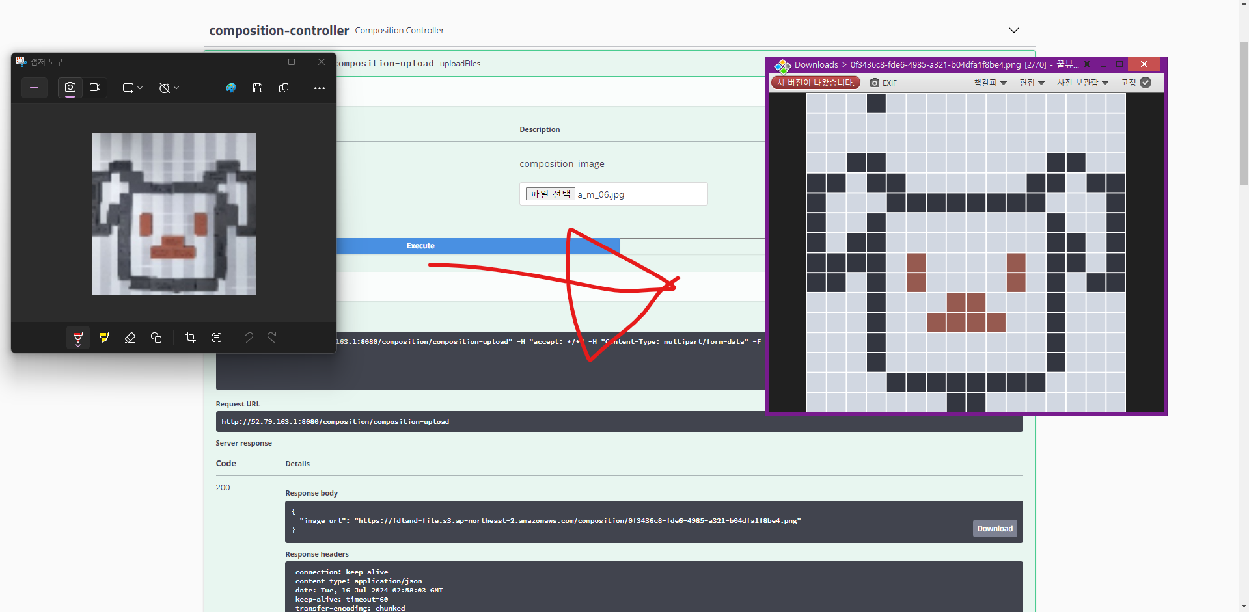
Task: Open the bookmark (책갈피) dropdown menu
Action: [990, 83]
